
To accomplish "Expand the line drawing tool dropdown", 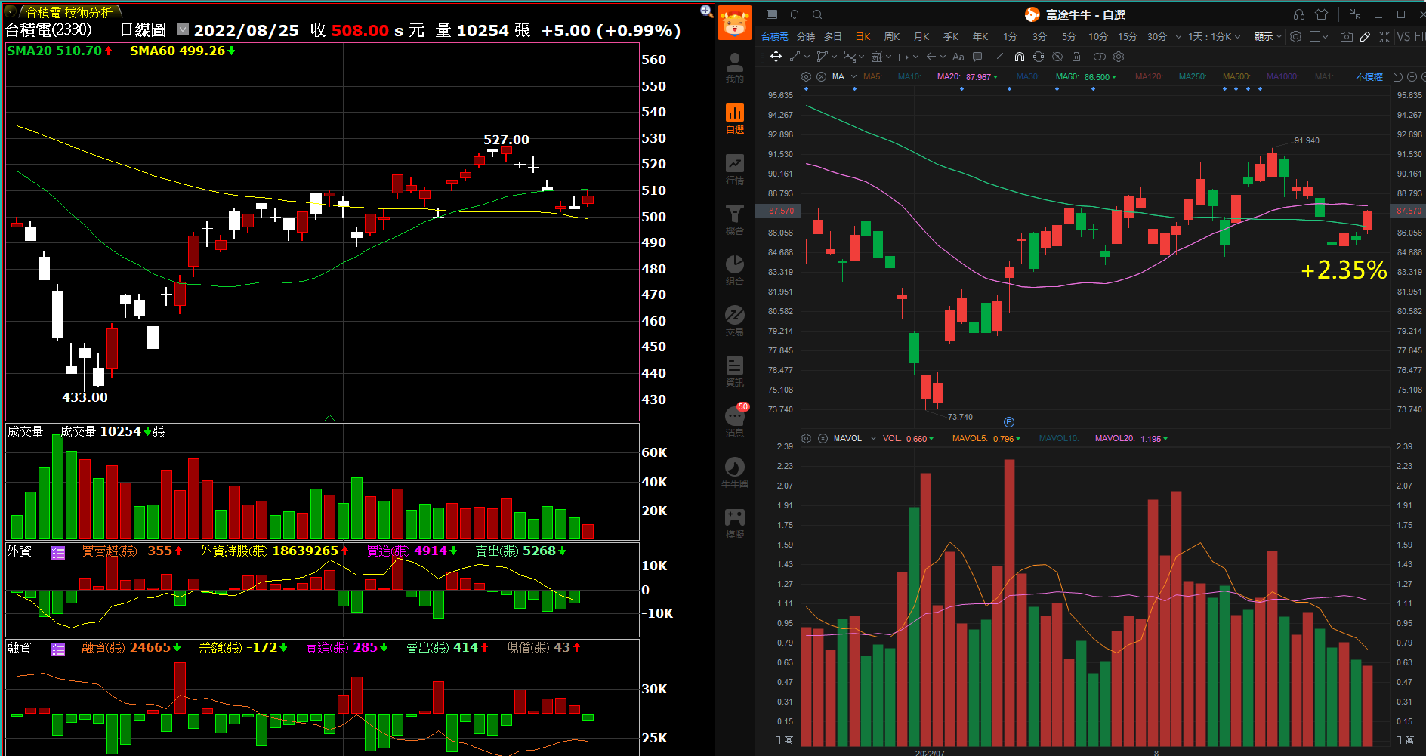I will click(807, 57).
